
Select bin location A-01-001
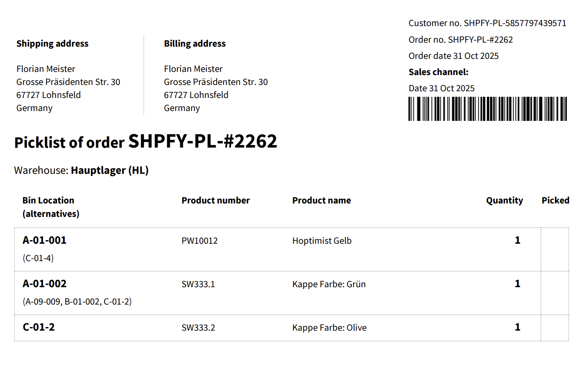(45, 240)
